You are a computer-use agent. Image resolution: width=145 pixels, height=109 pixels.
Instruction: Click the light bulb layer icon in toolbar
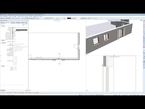click(84, 18)
